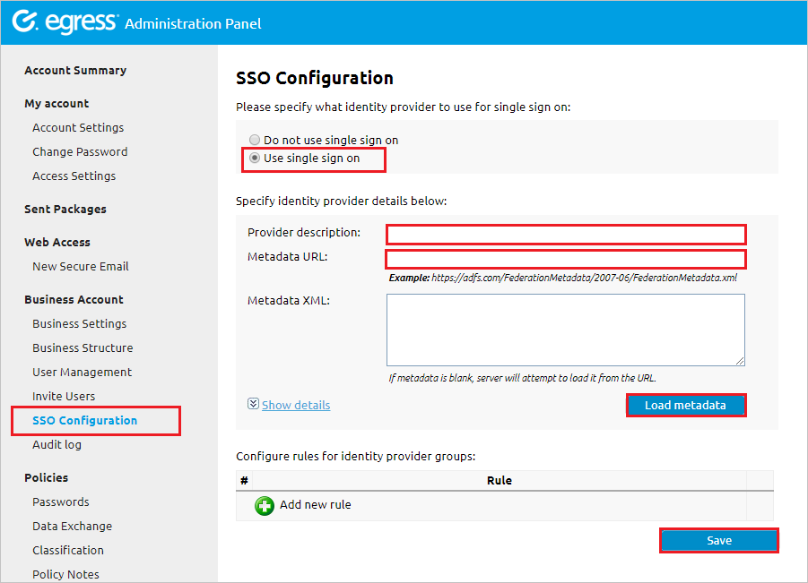Go to Business Settings
This screenshot has width=808, height=583.
[79, 323]
